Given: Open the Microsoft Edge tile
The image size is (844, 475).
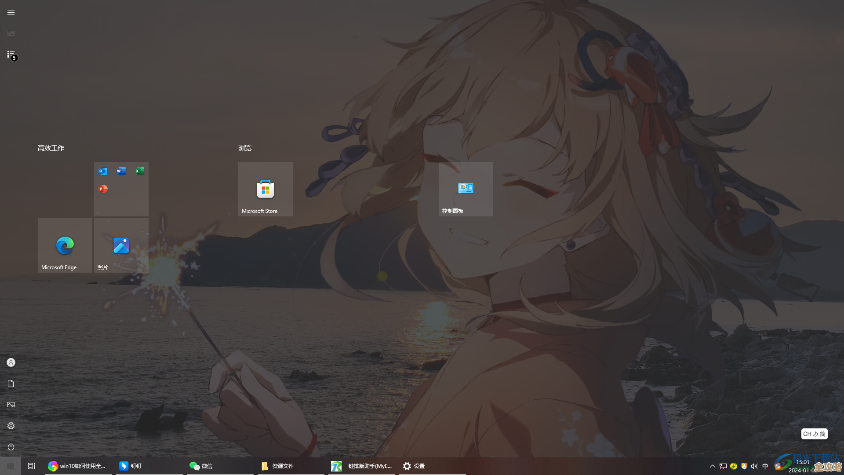Looking at the screenshot, I should click(65, 245).
